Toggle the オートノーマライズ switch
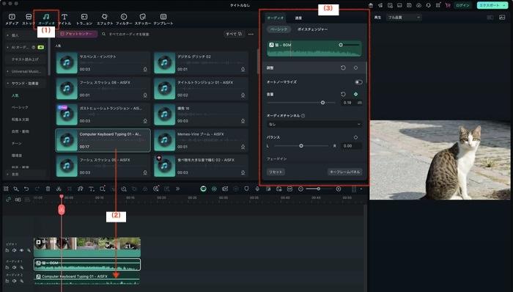The width and height of the screenshot is (513, 292). 358,82
